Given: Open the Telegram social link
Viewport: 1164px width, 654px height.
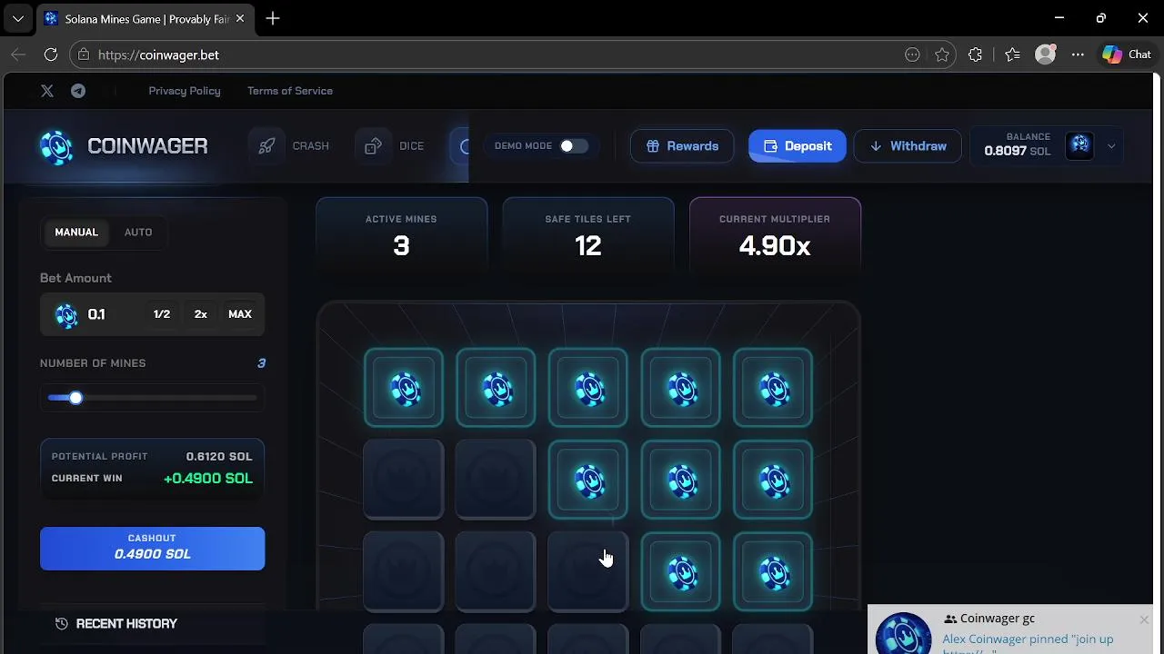Looking at the screenshot, I should 78,91.
